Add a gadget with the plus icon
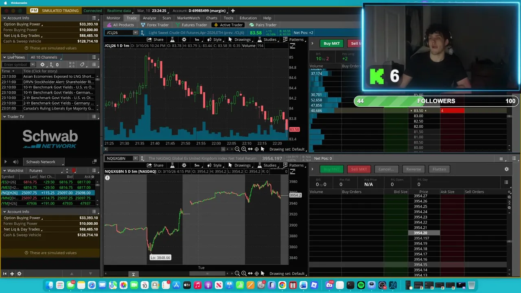The image size is (521, 293). click(x=12, y=274)
